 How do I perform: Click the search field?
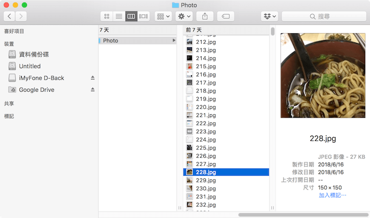pos(324,16)
